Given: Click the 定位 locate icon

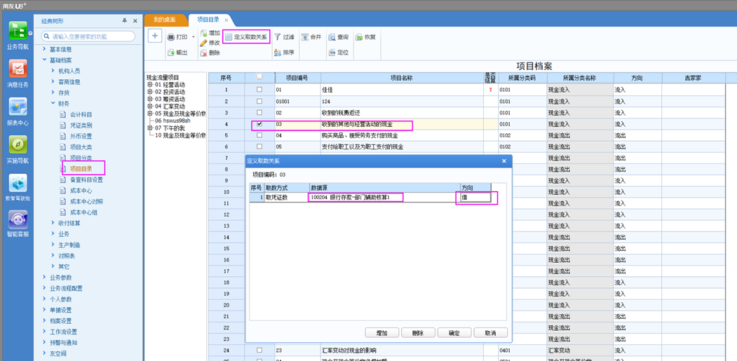Looking at the screenshot, I should [x=332, y=53].
